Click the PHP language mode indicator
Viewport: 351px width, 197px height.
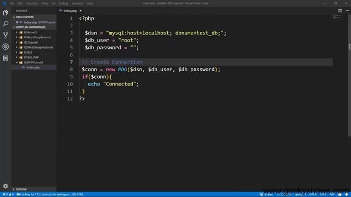pos(332,195)
